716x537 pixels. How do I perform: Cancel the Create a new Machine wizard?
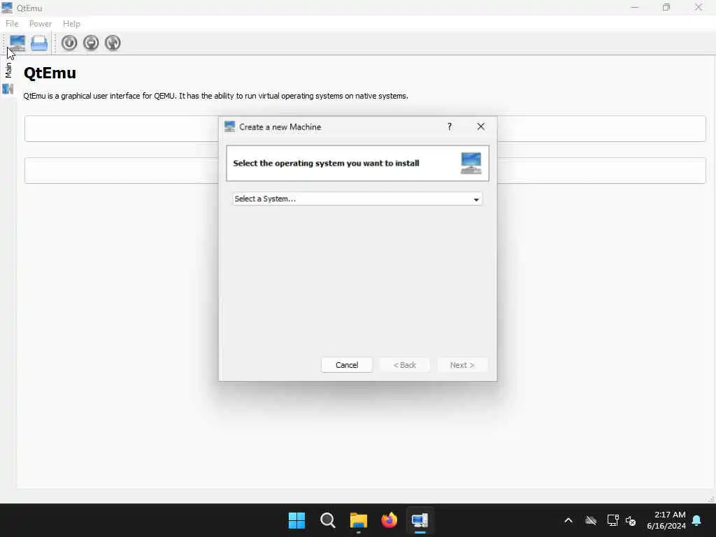(x=347, y=365)
